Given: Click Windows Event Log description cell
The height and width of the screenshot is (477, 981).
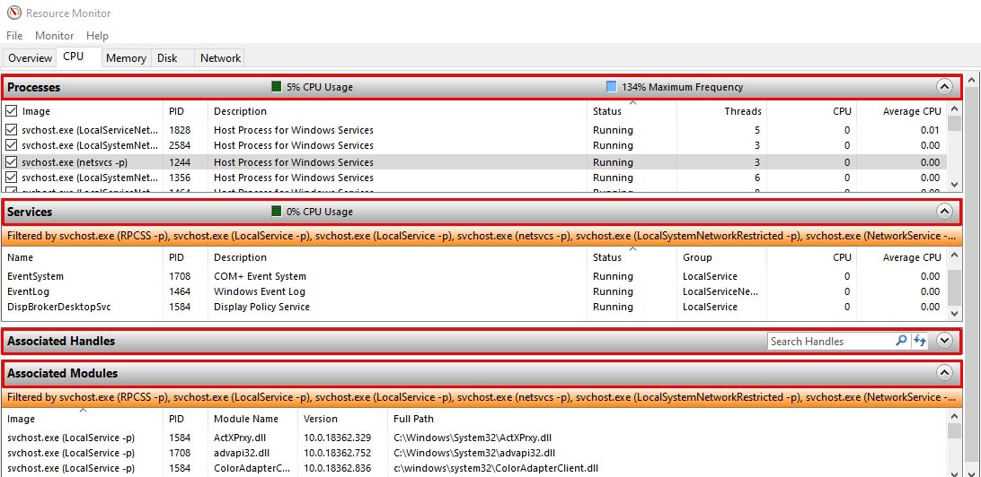Looking at the screenshot, I should 260,291.
